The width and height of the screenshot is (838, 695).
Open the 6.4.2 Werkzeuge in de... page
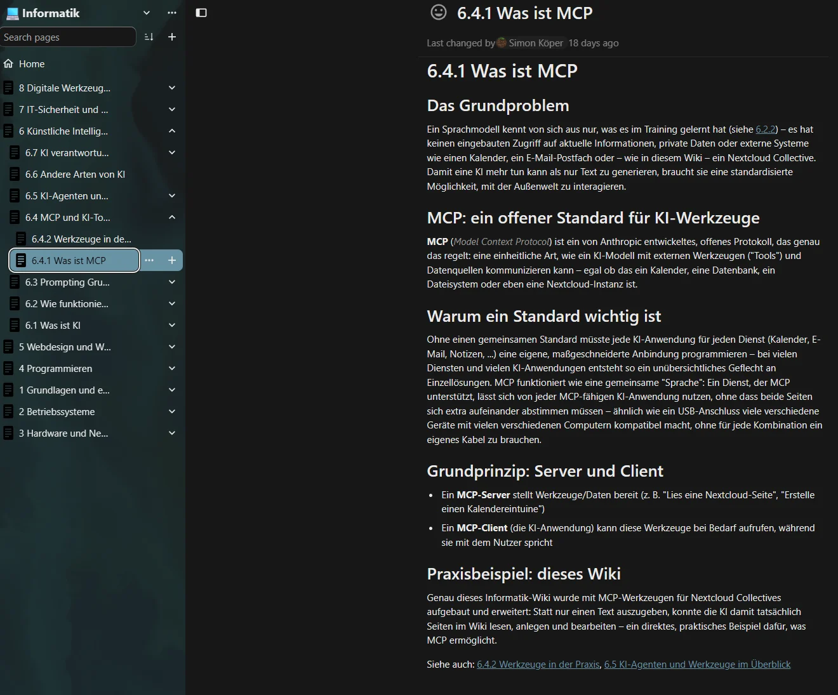point(81,239)
